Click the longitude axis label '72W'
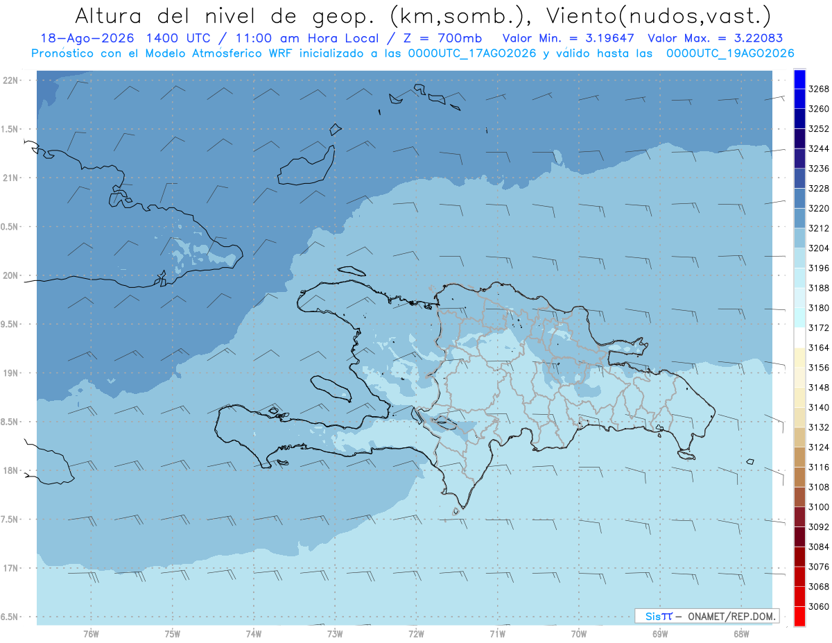This screenshot has width=832, height=643. (x=416, y=633)
